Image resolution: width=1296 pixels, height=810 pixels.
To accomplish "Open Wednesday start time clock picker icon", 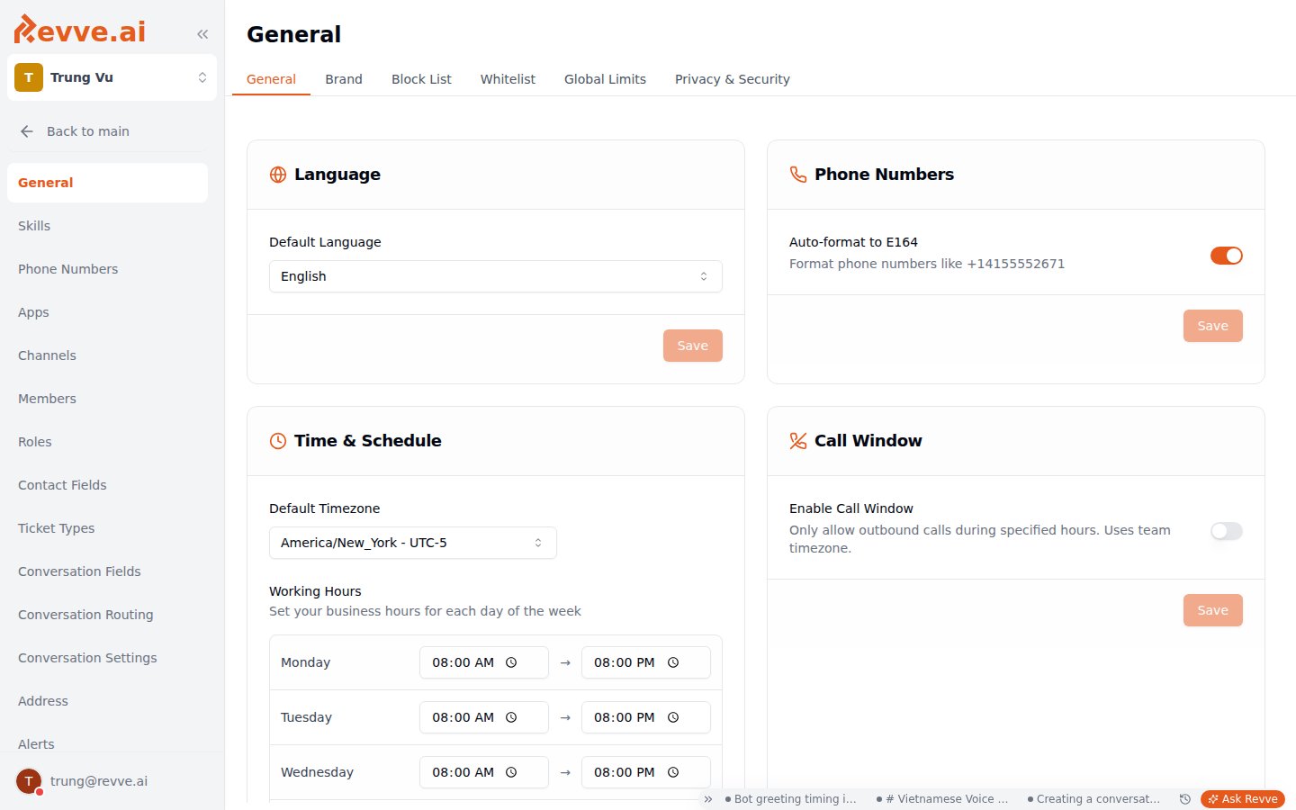I will (511, 772).
